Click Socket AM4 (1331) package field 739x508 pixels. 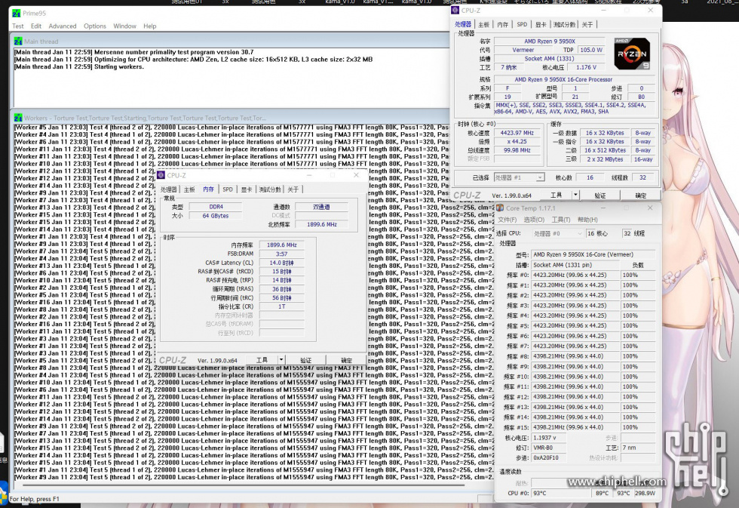coord(550,59)
